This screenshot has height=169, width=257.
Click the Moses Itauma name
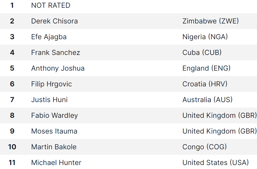coord(54,131)
